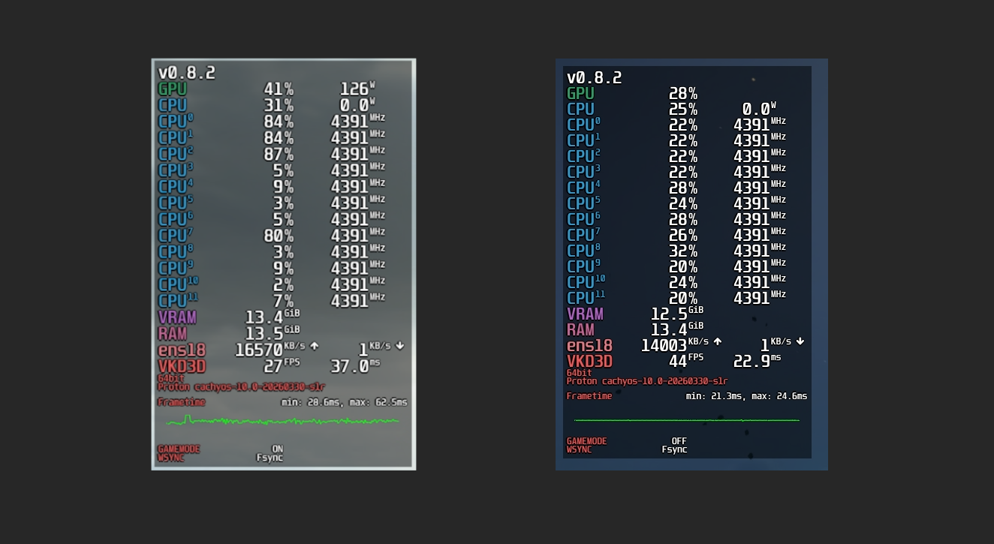The height and width of the screenshot is (544, 994).
Task: Click the VKD3D label beside 44 FPS
Action: click(589, 361)
